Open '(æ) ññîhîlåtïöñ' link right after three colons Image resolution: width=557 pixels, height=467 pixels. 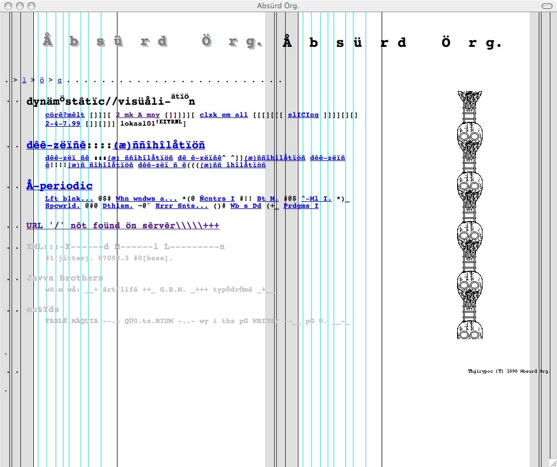(140, 158)
